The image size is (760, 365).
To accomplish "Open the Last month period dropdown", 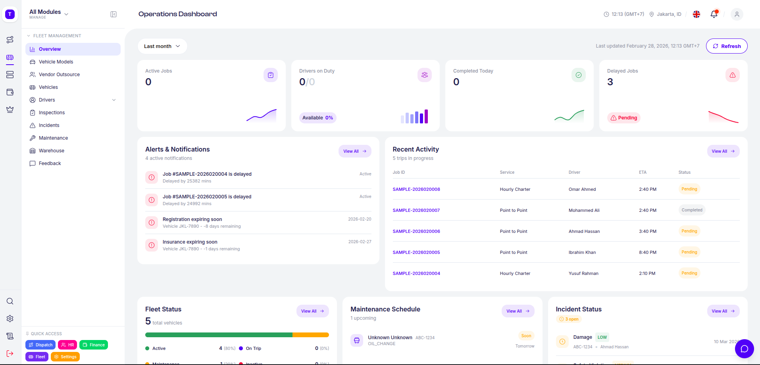I will click(162, 46).
